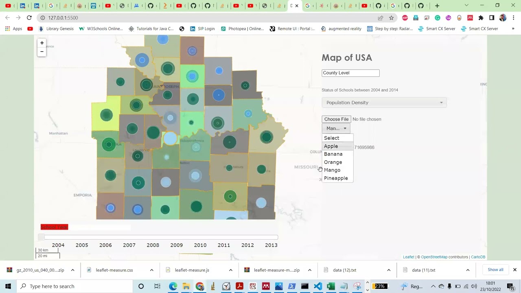
Task: Open the Photopea bookmark
Action: [242, 29]
